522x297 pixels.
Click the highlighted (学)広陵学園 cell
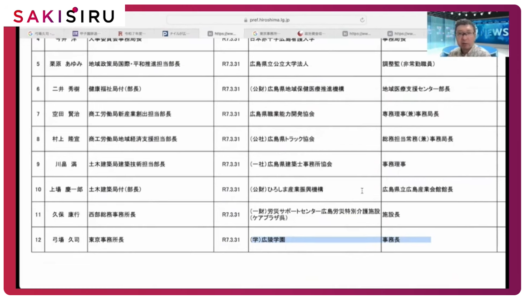coord(268,240)
